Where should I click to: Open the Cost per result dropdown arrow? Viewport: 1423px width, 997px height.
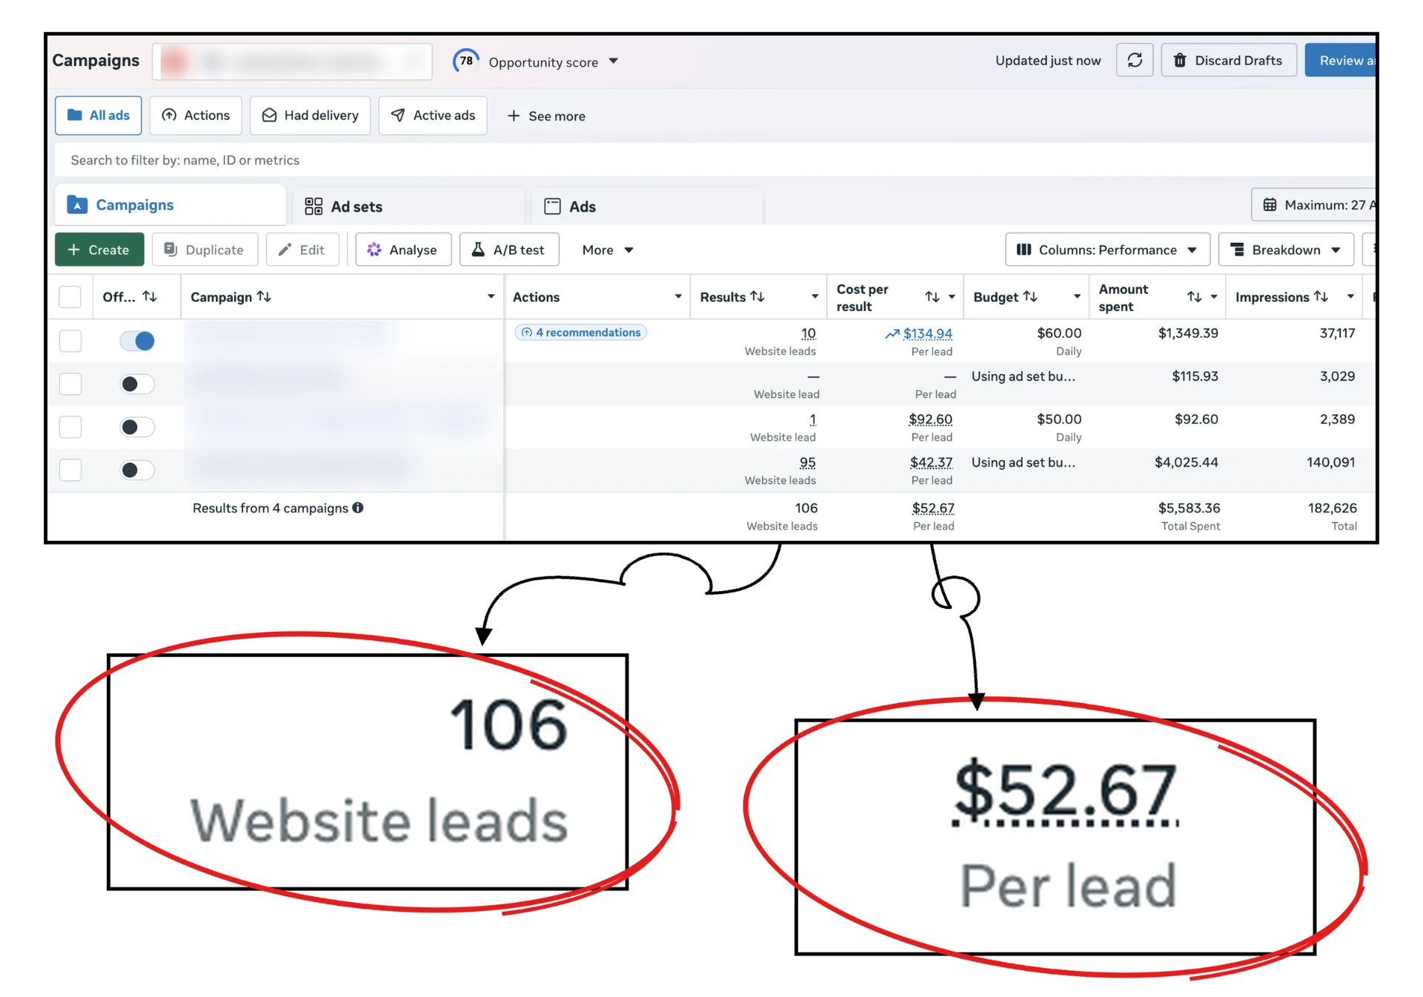coord(952,297)
